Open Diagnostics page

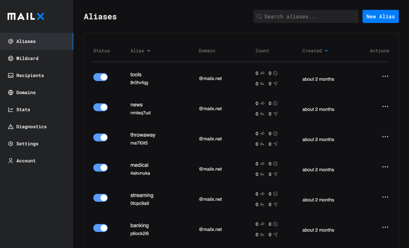[x=36, y=127]
